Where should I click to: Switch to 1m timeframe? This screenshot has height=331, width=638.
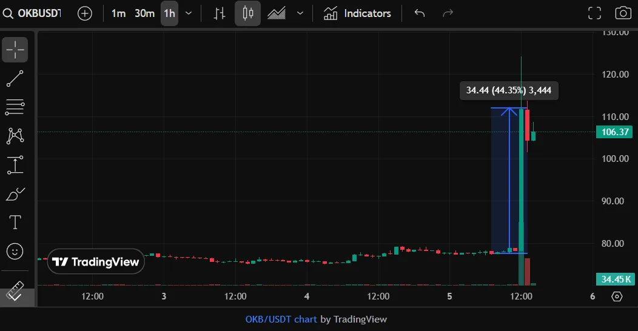tap(118, 13)
